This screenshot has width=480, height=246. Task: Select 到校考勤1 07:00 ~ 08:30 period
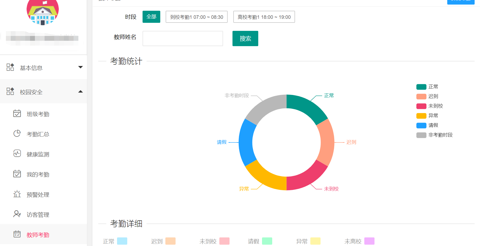197,17
